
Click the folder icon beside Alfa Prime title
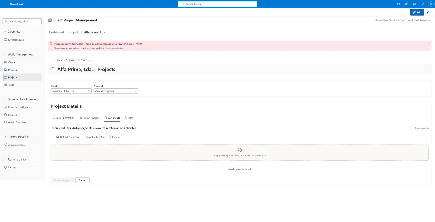(x=53, y=69)
